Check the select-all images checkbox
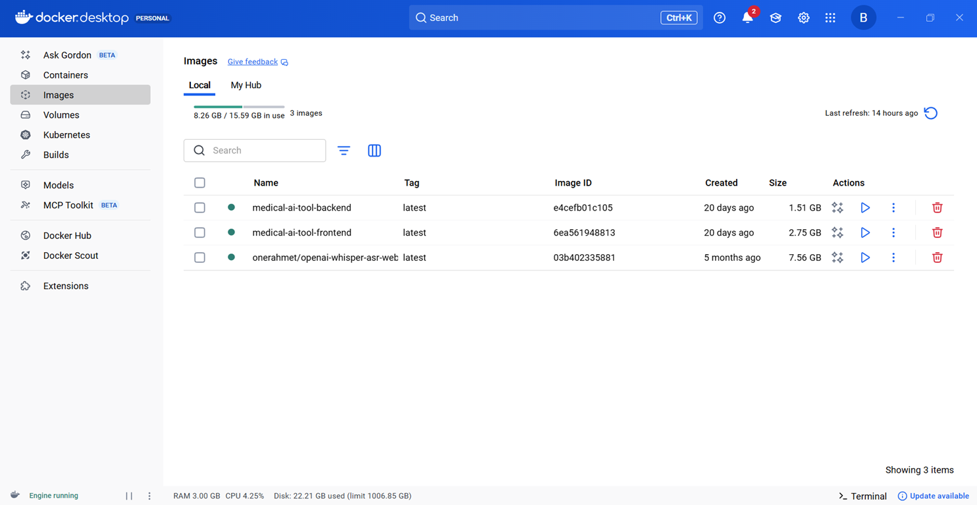977x505 pixels. pyautogui.click(x=199, y=182)
